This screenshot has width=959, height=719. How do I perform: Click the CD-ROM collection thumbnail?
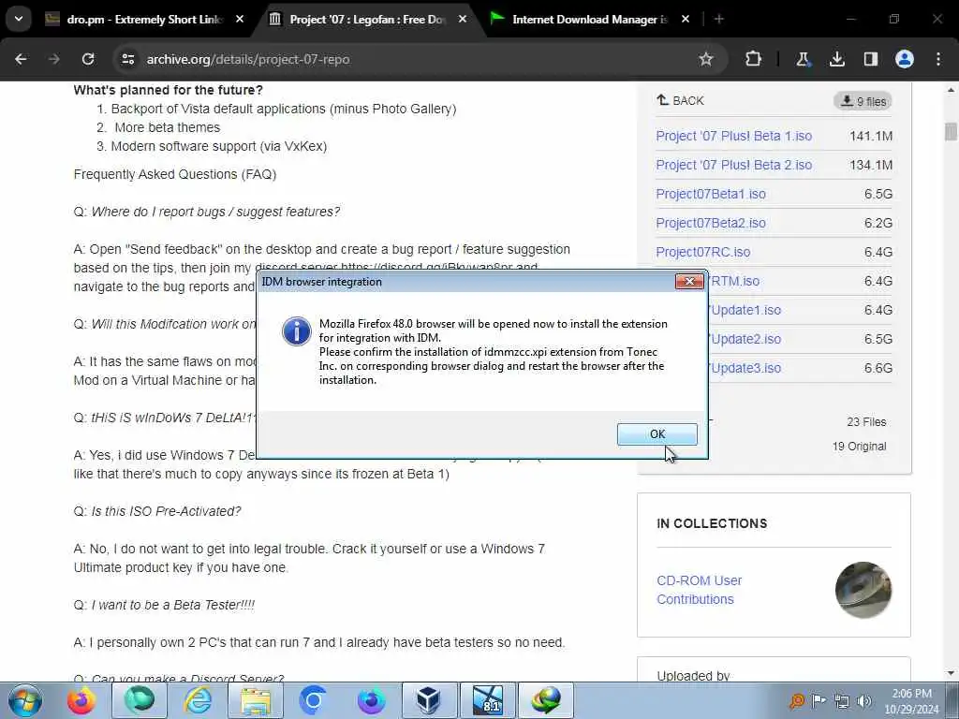(x=863, y=590)
